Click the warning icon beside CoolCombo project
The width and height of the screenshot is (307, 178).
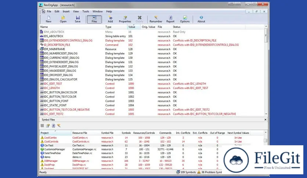click(42, 138)
